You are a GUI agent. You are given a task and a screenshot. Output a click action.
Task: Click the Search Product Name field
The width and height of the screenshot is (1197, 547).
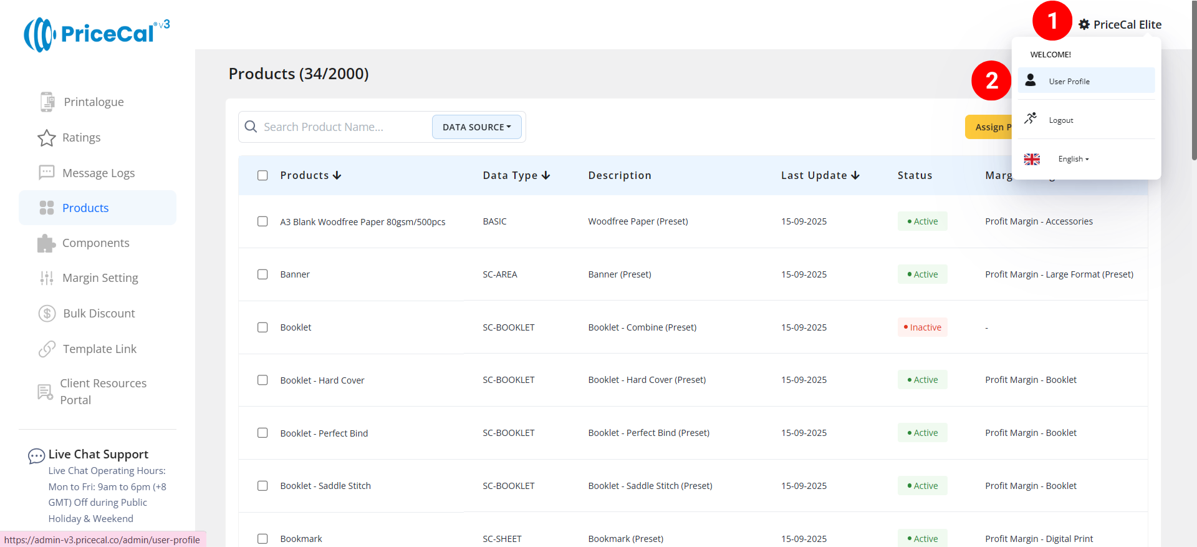[343, 127]
